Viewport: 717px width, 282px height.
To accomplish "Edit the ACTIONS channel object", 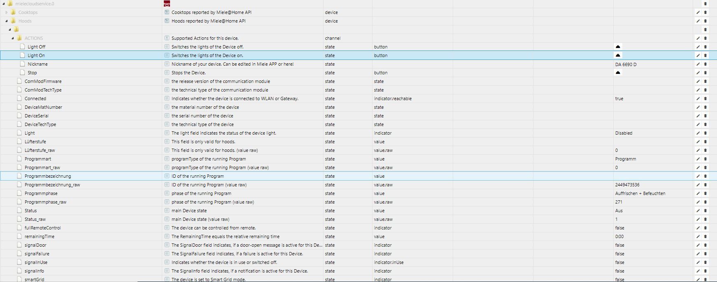I will (698, 38).
